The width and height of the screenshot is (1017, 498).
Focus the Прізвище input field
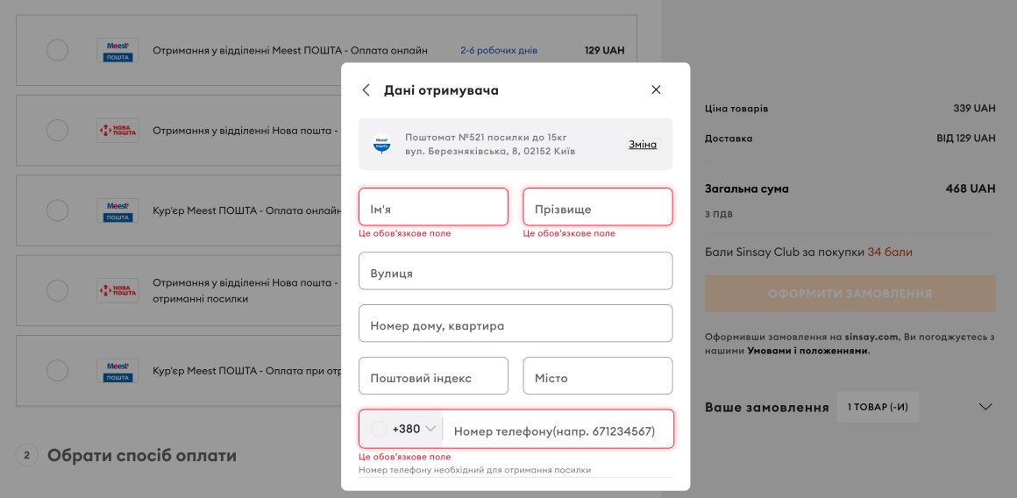(598, 208)
